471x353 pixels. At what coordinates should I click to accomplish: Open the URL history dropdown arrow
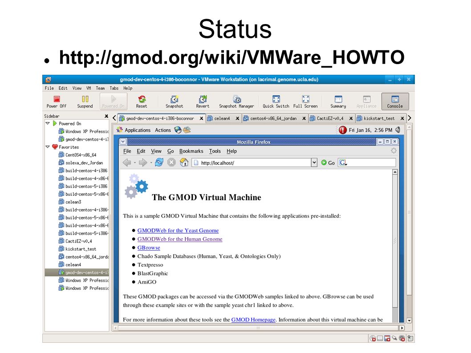[314, 162]
